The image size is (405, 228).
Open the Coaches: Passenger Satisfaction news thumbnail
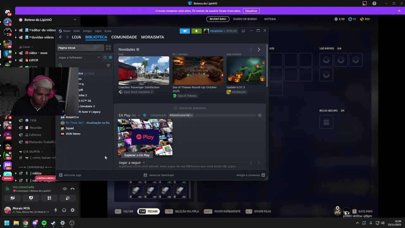144,71
